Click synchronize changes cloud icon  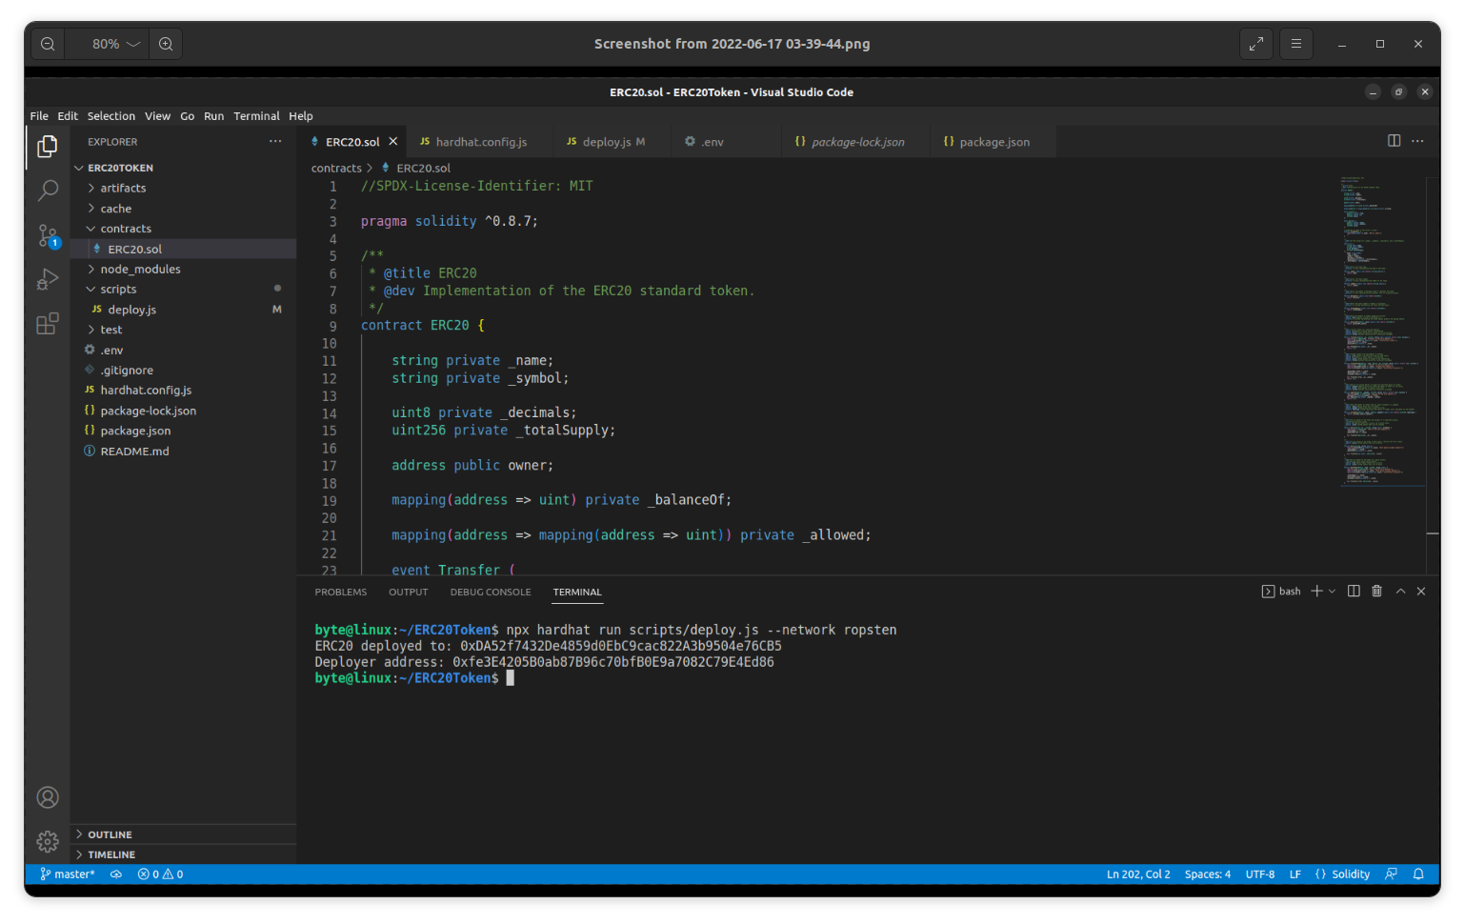click(x=116, y=874)
